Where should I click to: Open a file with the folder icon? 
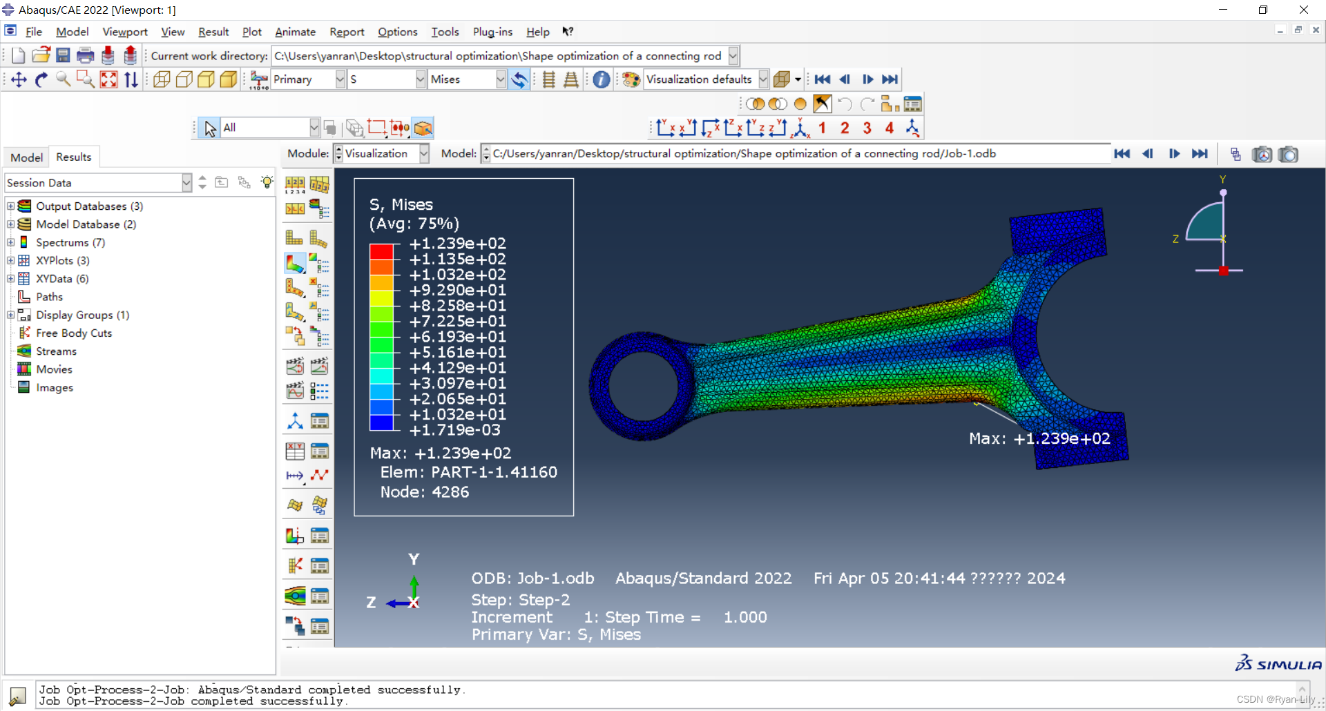pos(41,56)
